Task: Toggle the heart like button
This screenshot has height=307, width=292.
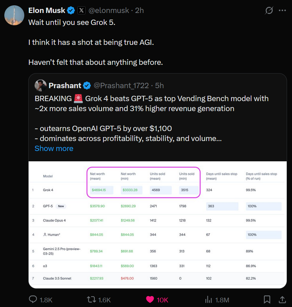Action: (150, 300)
